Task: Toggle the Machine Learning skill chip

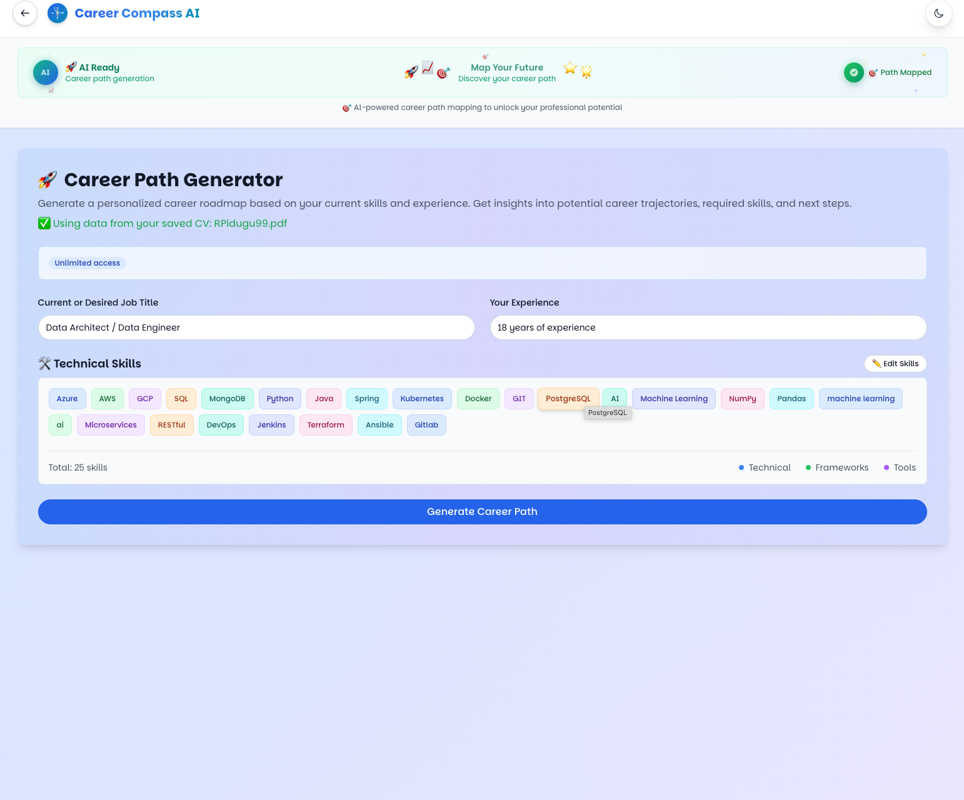Action: point(673,398)
